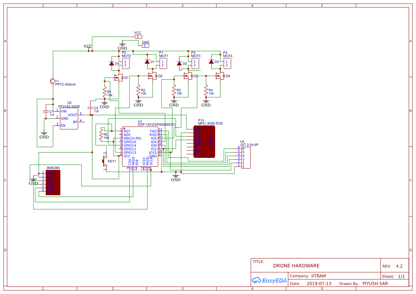Select the BME280 sensor module block

click(53, 182)
